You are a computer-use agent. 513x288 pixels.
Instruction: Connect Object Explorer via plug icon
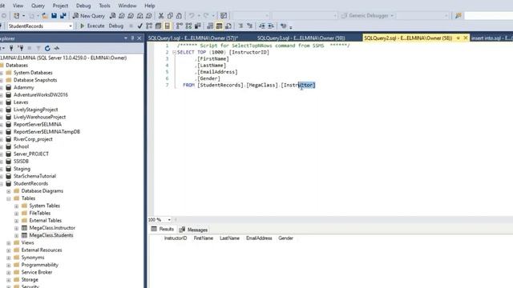coord(11,48)
